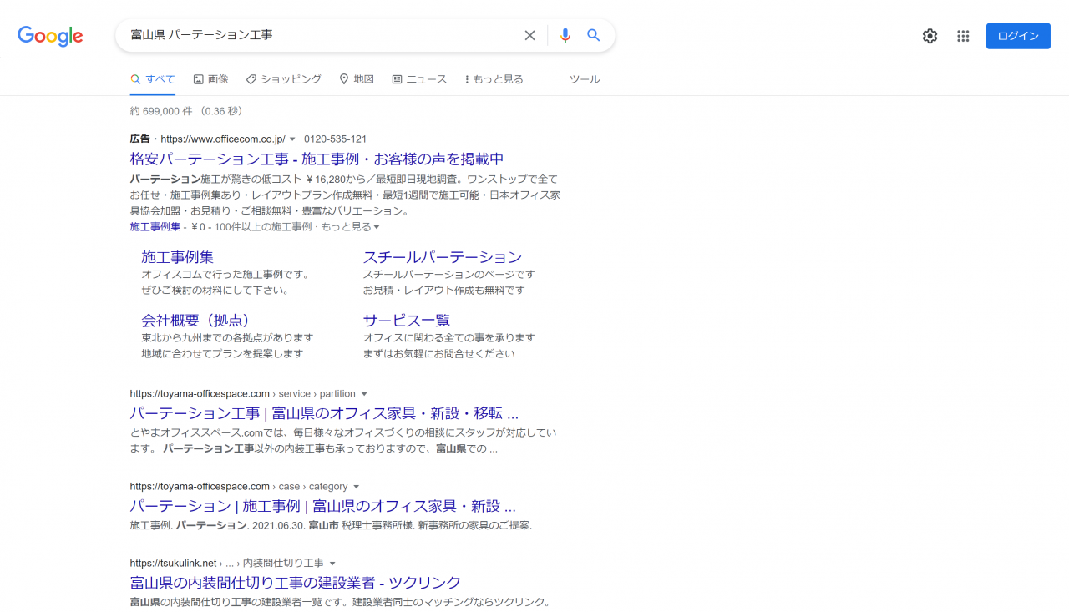Focus the search input field
This screenshot has width=1069, height=612.
point(322,35)
